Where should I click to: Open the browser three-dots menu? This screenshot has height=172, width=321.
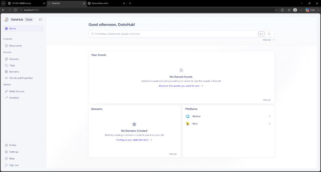click(x=301, y=10)
